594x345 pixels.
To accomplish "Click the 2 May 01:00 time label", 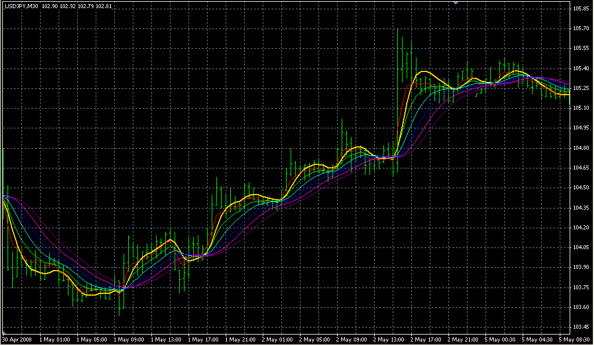I will [x=278, y=339].
